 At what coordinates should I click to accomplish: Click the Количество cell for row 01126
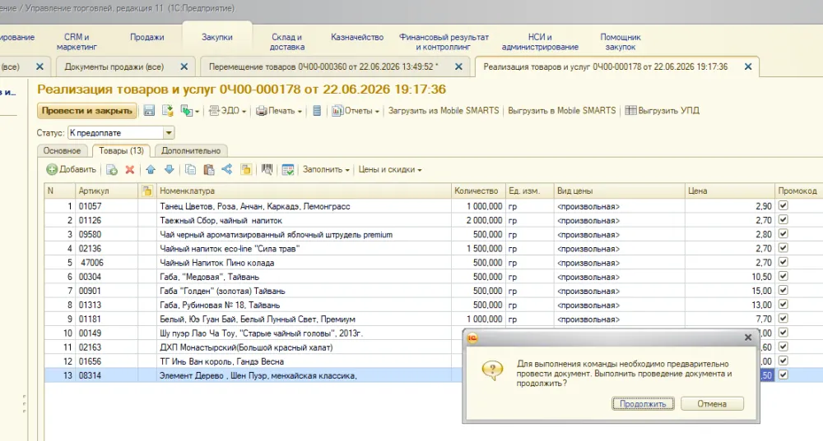(x=477, y=220)
